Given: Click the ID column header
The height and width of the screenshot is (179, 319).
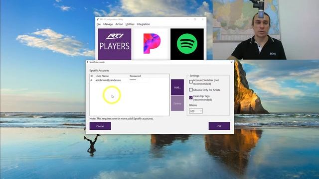Looking at the screenshot, I should (92, 76).
